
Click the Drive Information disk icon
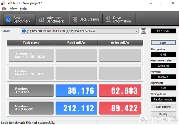[108, 19]
